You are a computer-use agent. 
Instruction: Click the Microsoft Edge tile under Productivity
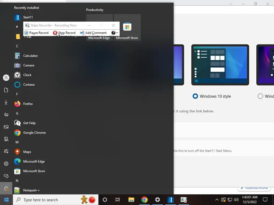(100, 38)
